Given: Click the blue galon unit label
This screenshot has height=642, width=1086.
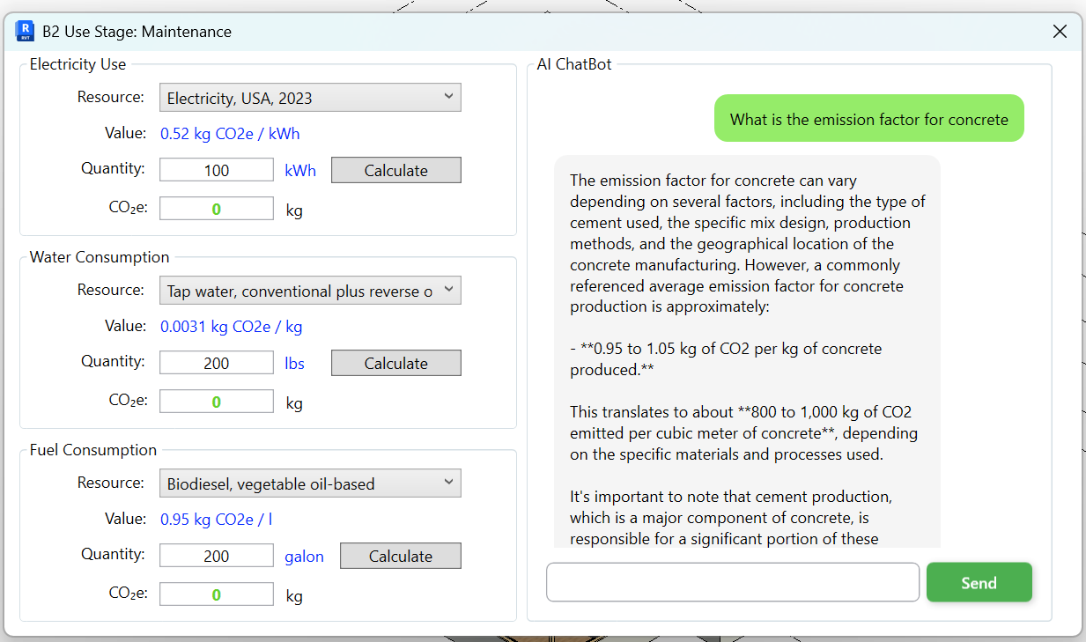Looking at the screenshot, I should (304, 557).
